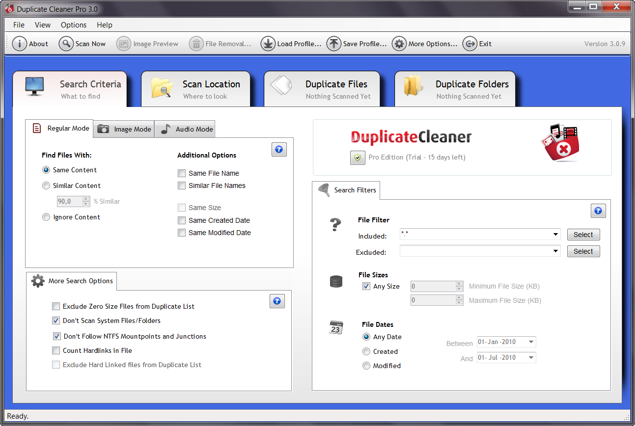Screen dimensions: 635x426
Task: Click the Maximum File Size spinner
Action: pyautogui.click(x=459, y=300)
